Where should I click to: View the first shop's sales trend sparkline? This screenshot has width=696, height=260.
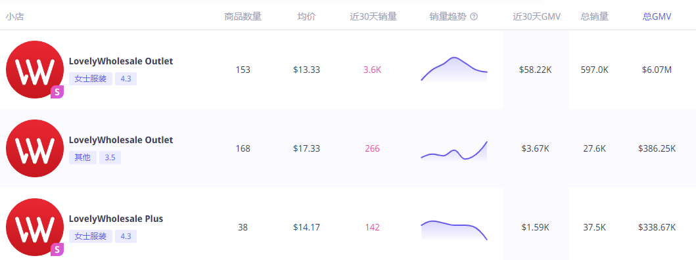pyautogui.click(x=454, y=69)
